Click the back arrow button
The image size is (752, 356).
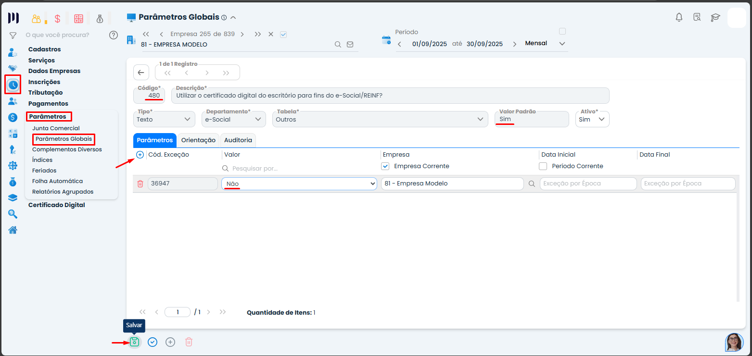coord(140,73)
